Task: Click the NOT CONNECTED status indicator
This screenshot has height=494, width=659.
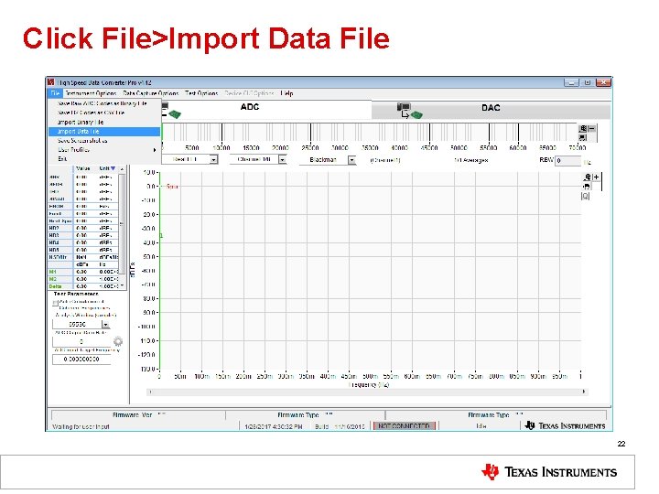Action: pos(404,425)
